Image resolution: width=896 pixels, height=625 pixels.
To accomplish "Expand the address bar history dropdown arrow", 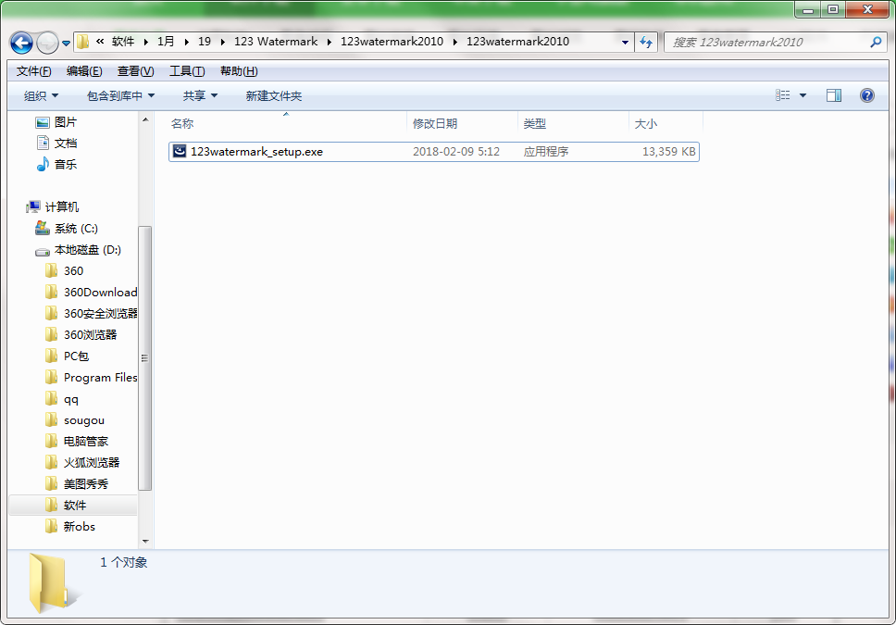I will pyautogui.click(x=625, y=42).
